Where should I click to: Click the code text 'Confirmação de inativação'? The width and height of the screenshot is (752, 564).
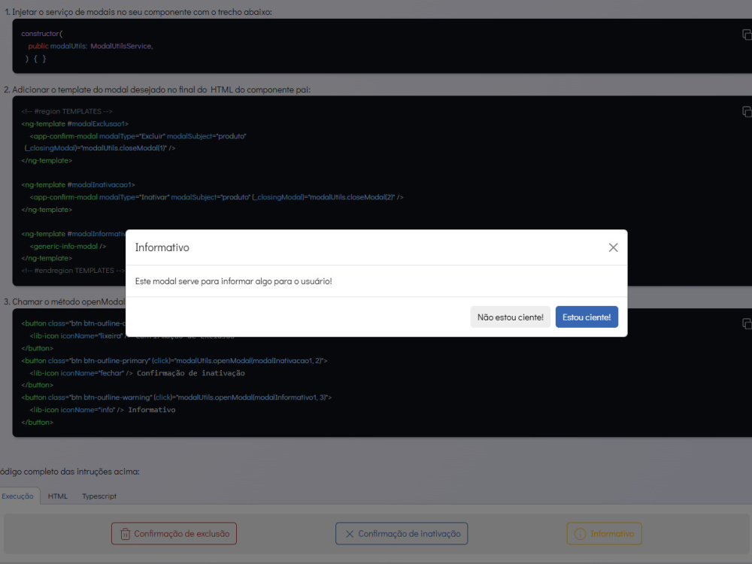click(x=191, y=373)
